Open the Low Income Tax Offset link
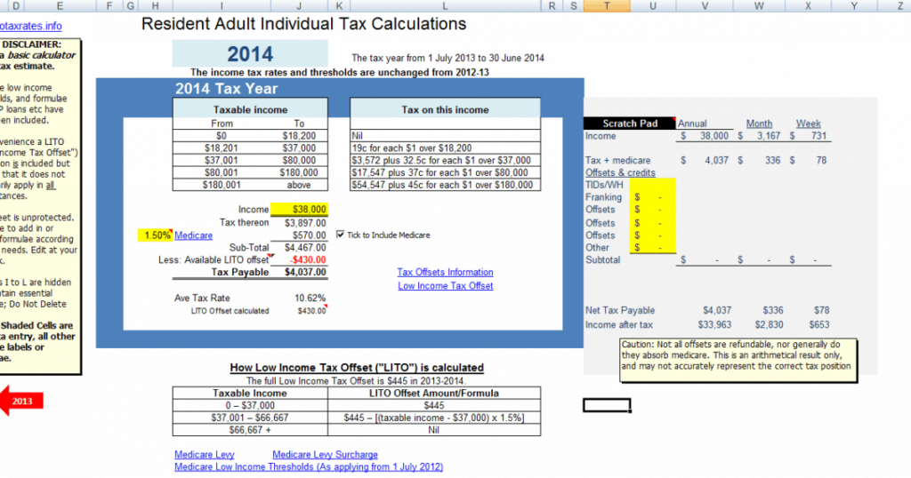 tap(445, 286)
